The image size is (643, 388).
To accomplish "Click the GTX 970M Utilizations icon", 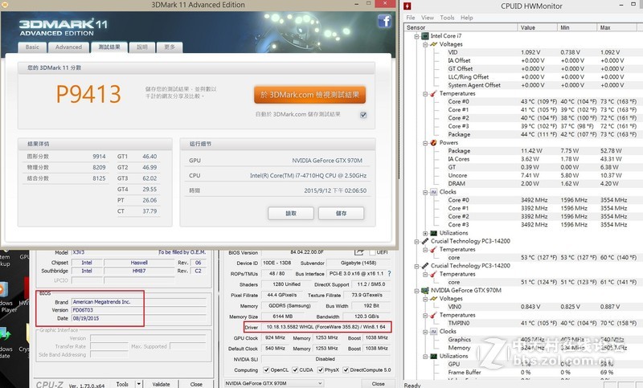I will coord(433,356).
